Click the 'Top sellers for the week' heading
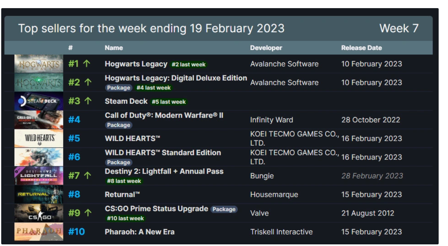Image resolution: width=448 pixels, height=246 pixels. tap(151, 28)
